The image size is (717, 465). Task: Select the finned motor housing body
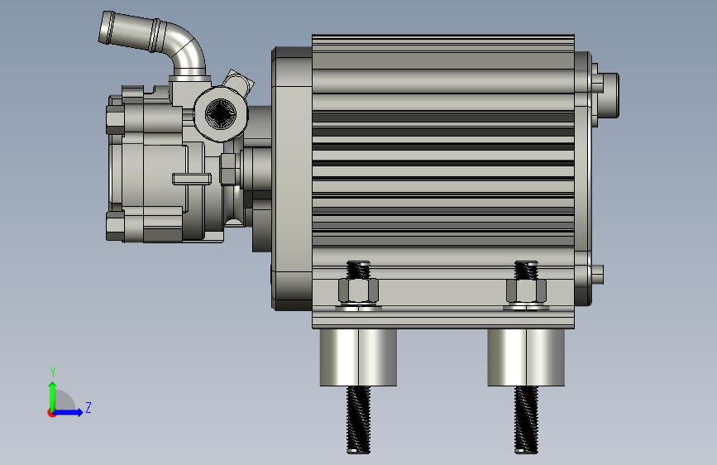pos(443,181)
